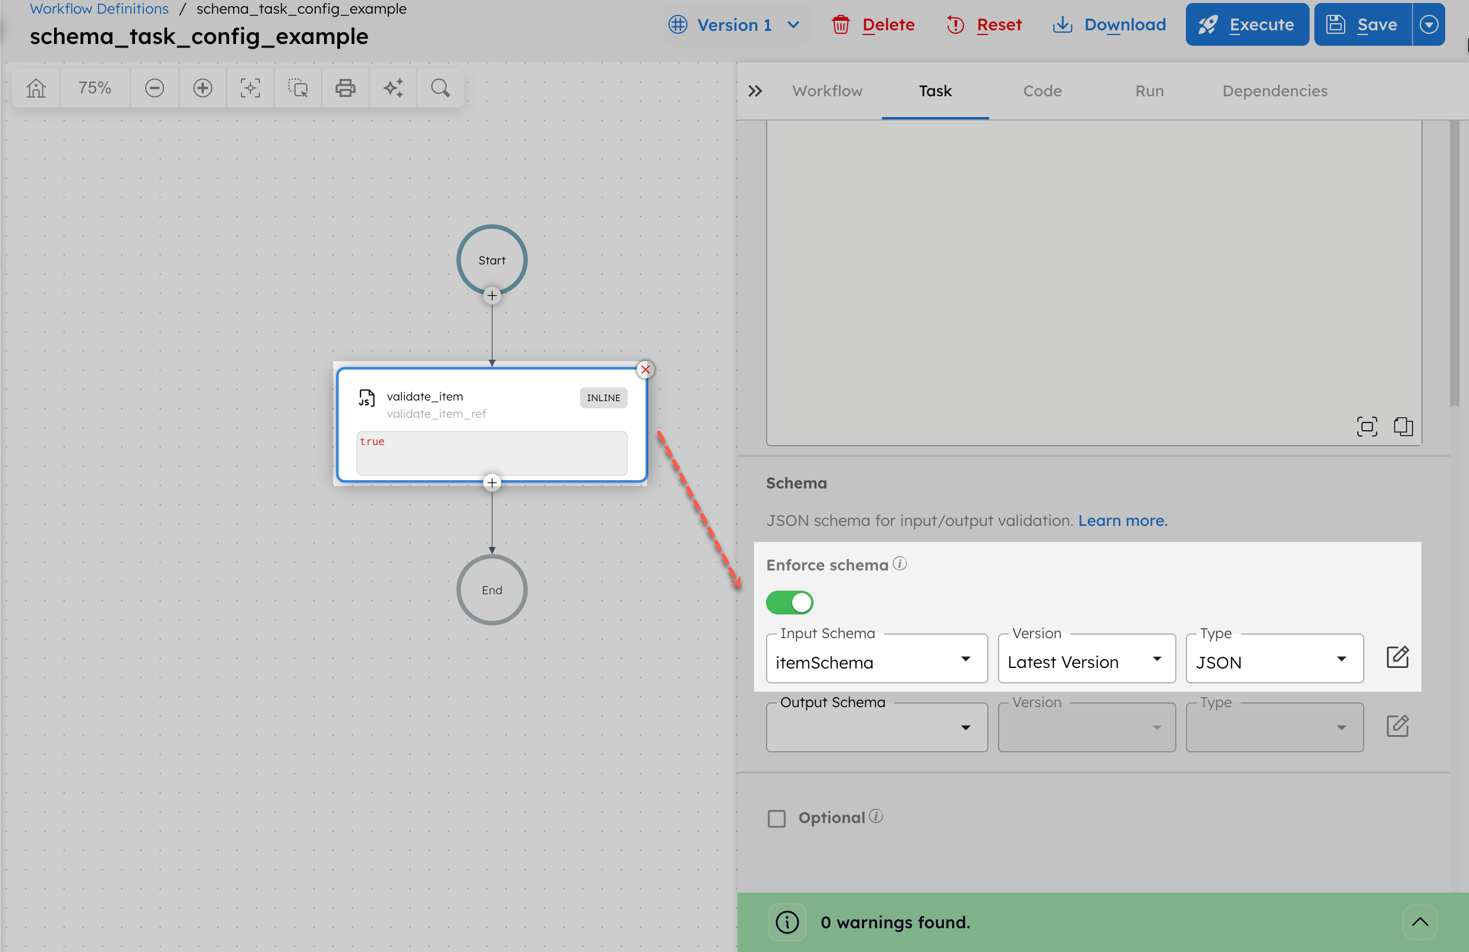Copy code using the copy icon
Image resolution: width=1469 pixels, height=952 pixels.
[1404, 426]
